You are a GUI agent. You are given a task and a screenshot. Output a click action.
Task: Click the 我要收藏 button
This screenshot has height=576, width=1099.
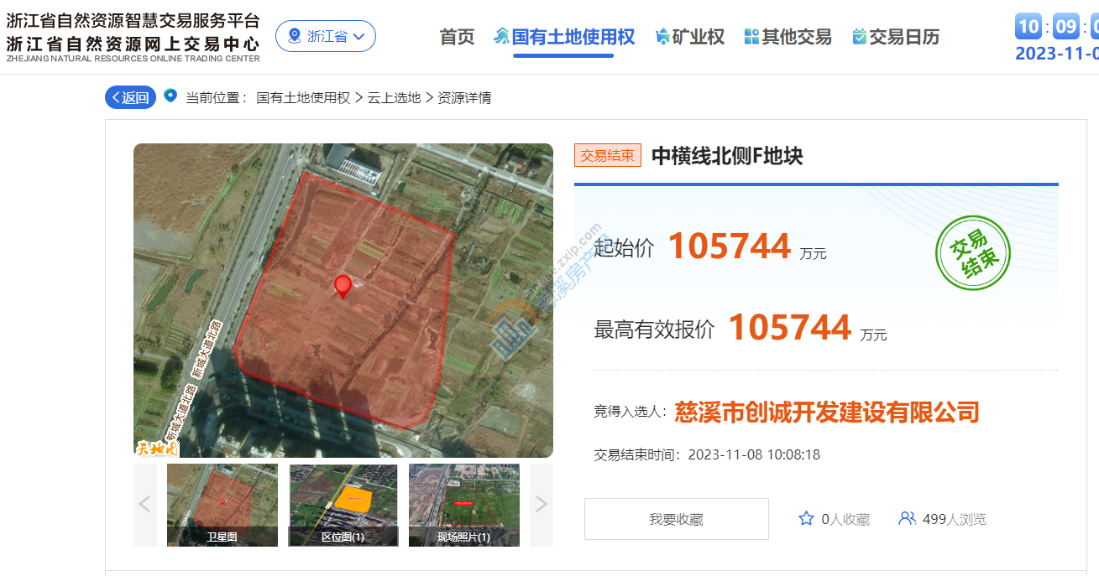676,519
